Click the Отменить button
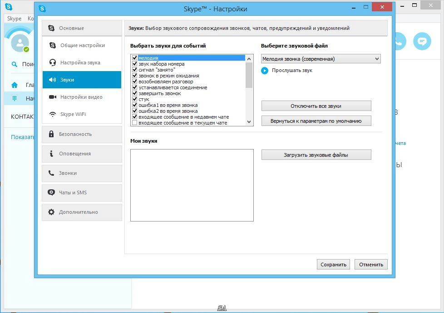This screenshot has height=313, width=444. tap(371, 265)
